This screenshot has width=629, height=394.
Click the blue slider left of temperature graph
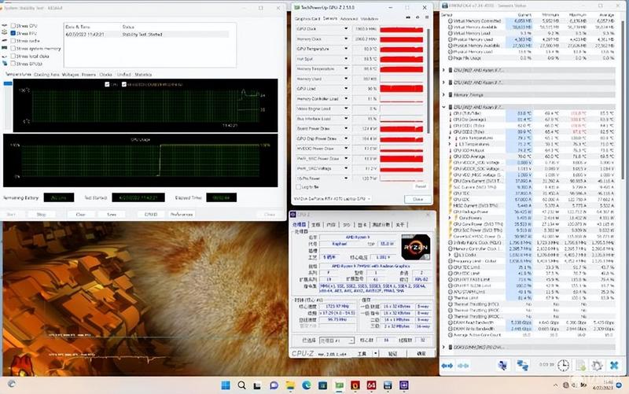click(x=8, y=83)
